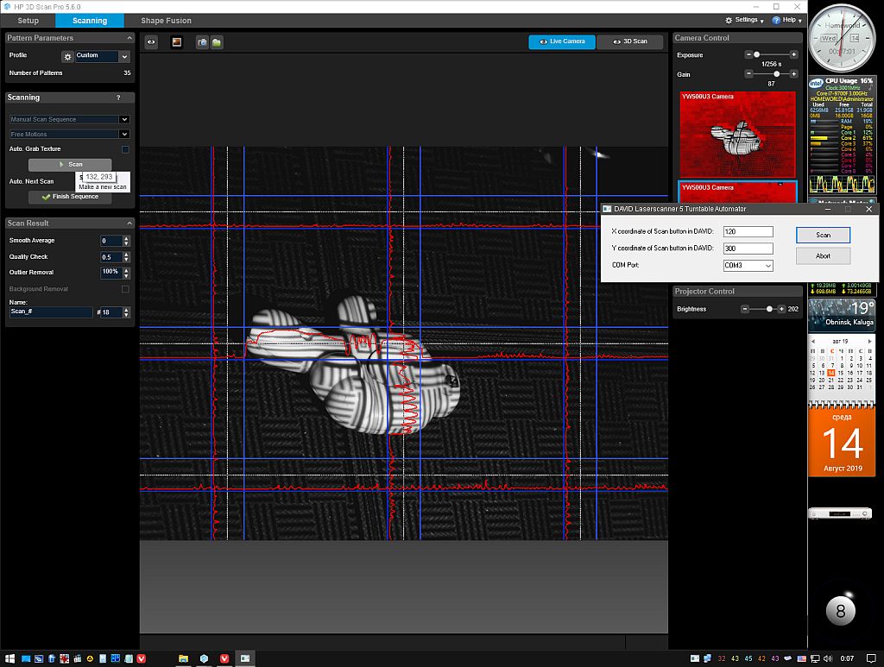Viewport: 884px width, 667px height.
Task: Enable Auto. Grab Texture checkbox
Action: 125,149
